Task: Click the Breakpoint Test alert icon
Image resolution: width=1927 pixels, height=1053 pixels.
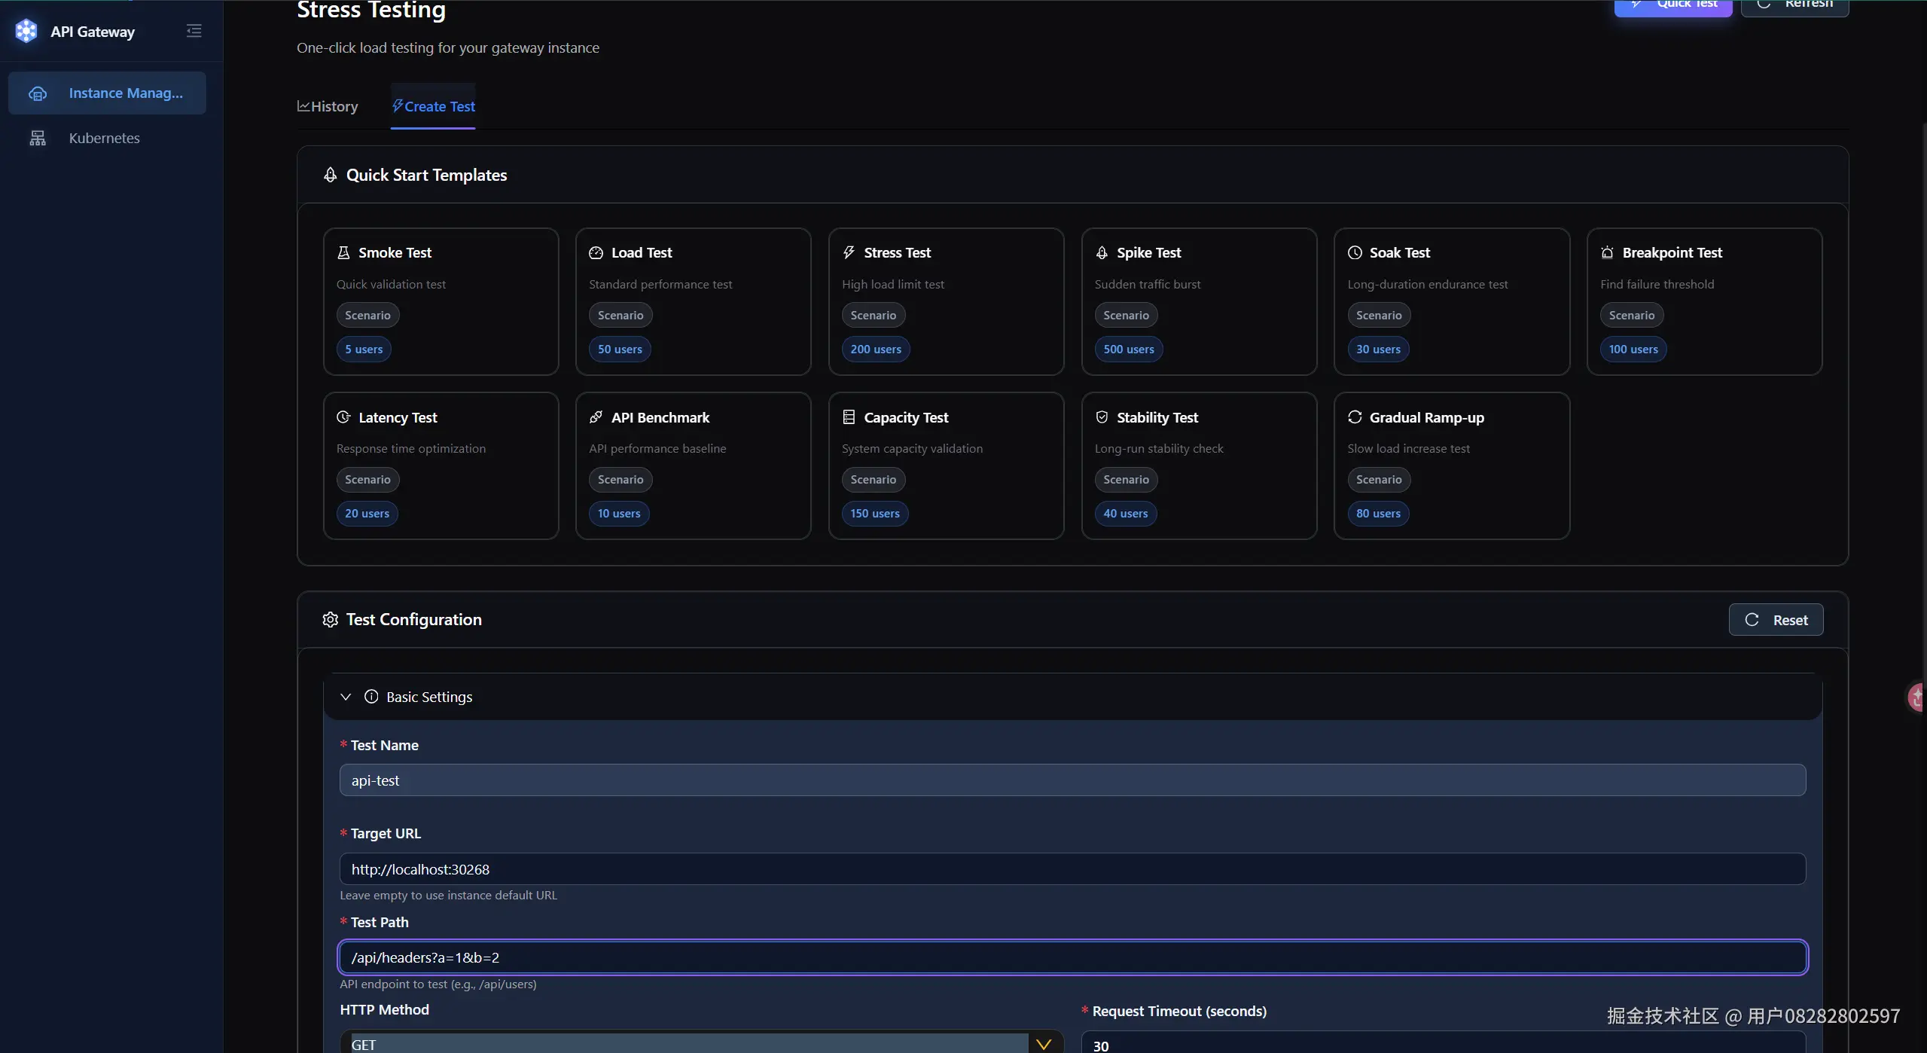Action: [1607, 252]
